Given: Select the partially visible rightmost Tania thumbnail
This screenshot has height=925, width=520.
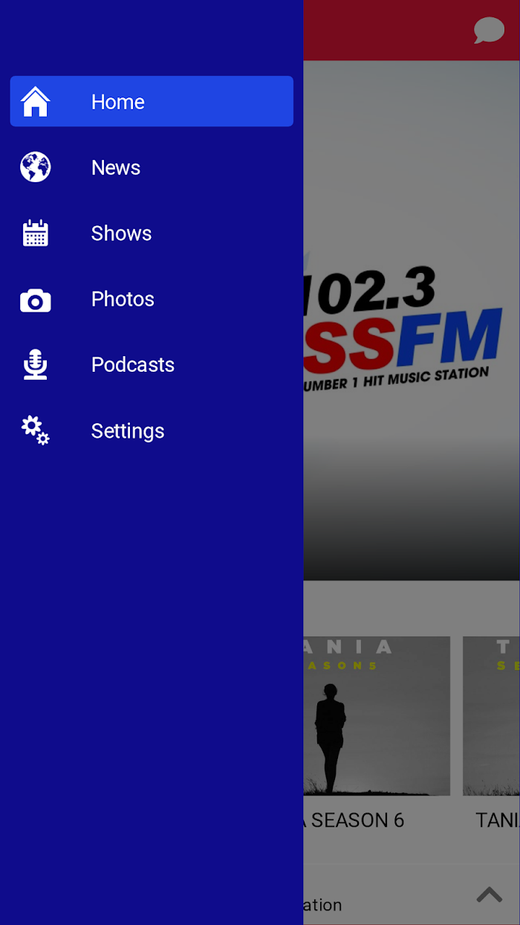Looking at the screenshot, I should click(x=492, y=715).
